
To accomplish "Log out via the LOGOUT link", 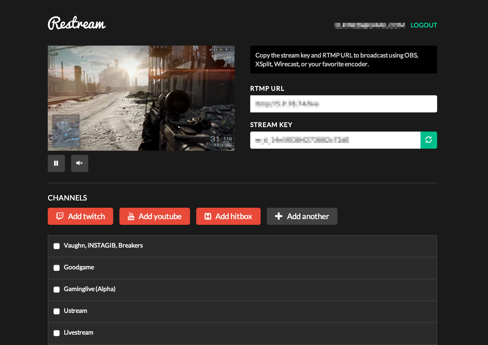I will click(424, 25).
